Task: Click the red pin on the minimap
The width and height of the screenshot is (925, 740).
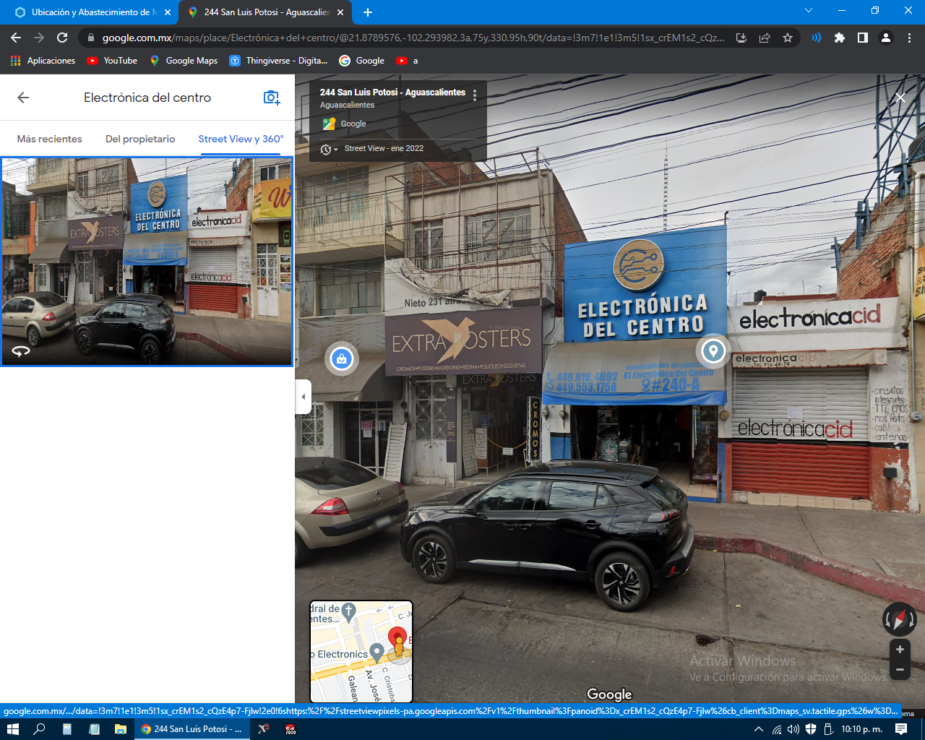Action: (x=397, y=637)
